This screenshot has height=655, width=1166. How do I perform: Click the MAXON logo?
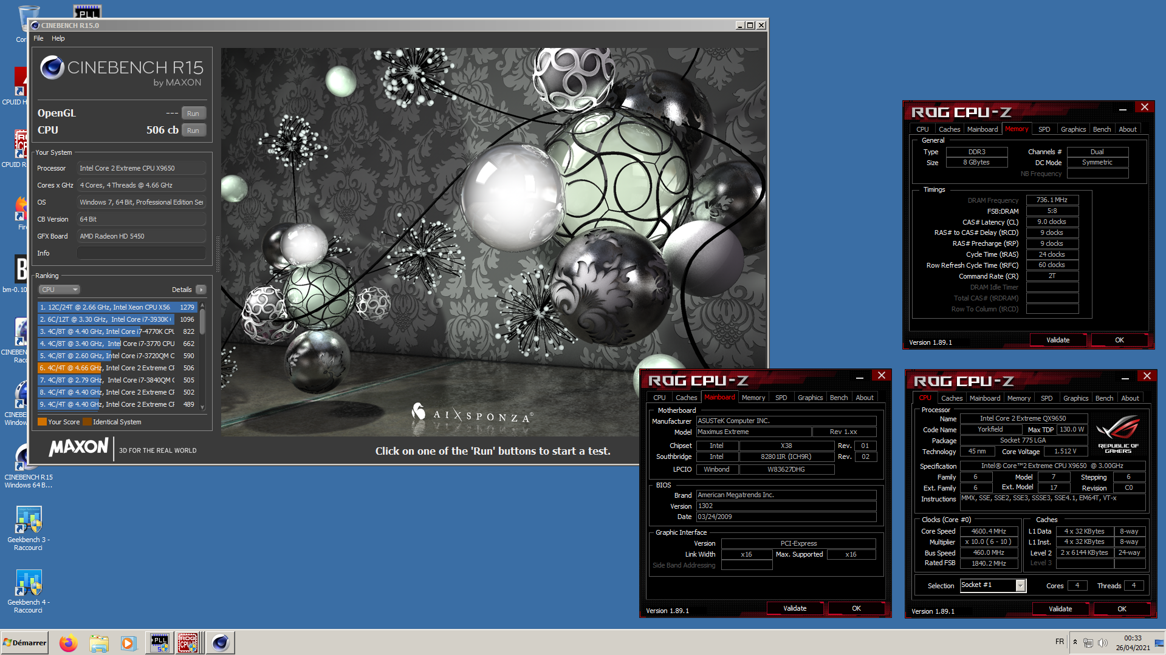78,448
